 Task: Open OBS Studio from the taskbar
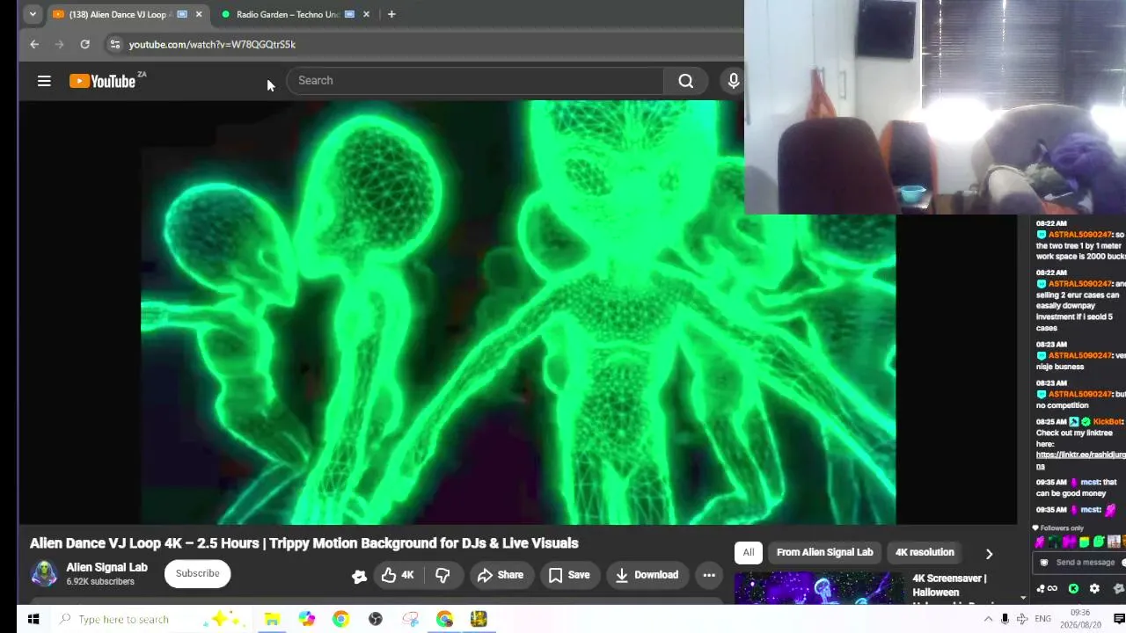pos(376,619)
